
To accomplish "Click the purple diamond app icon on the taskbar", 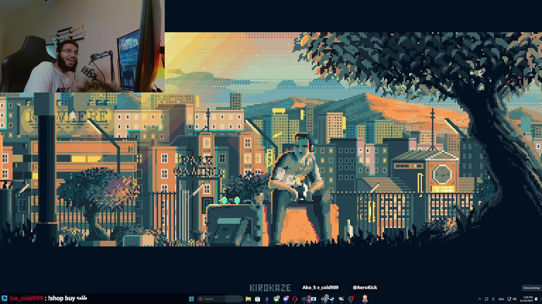I will pyautogui.click(x=267, y=299).
